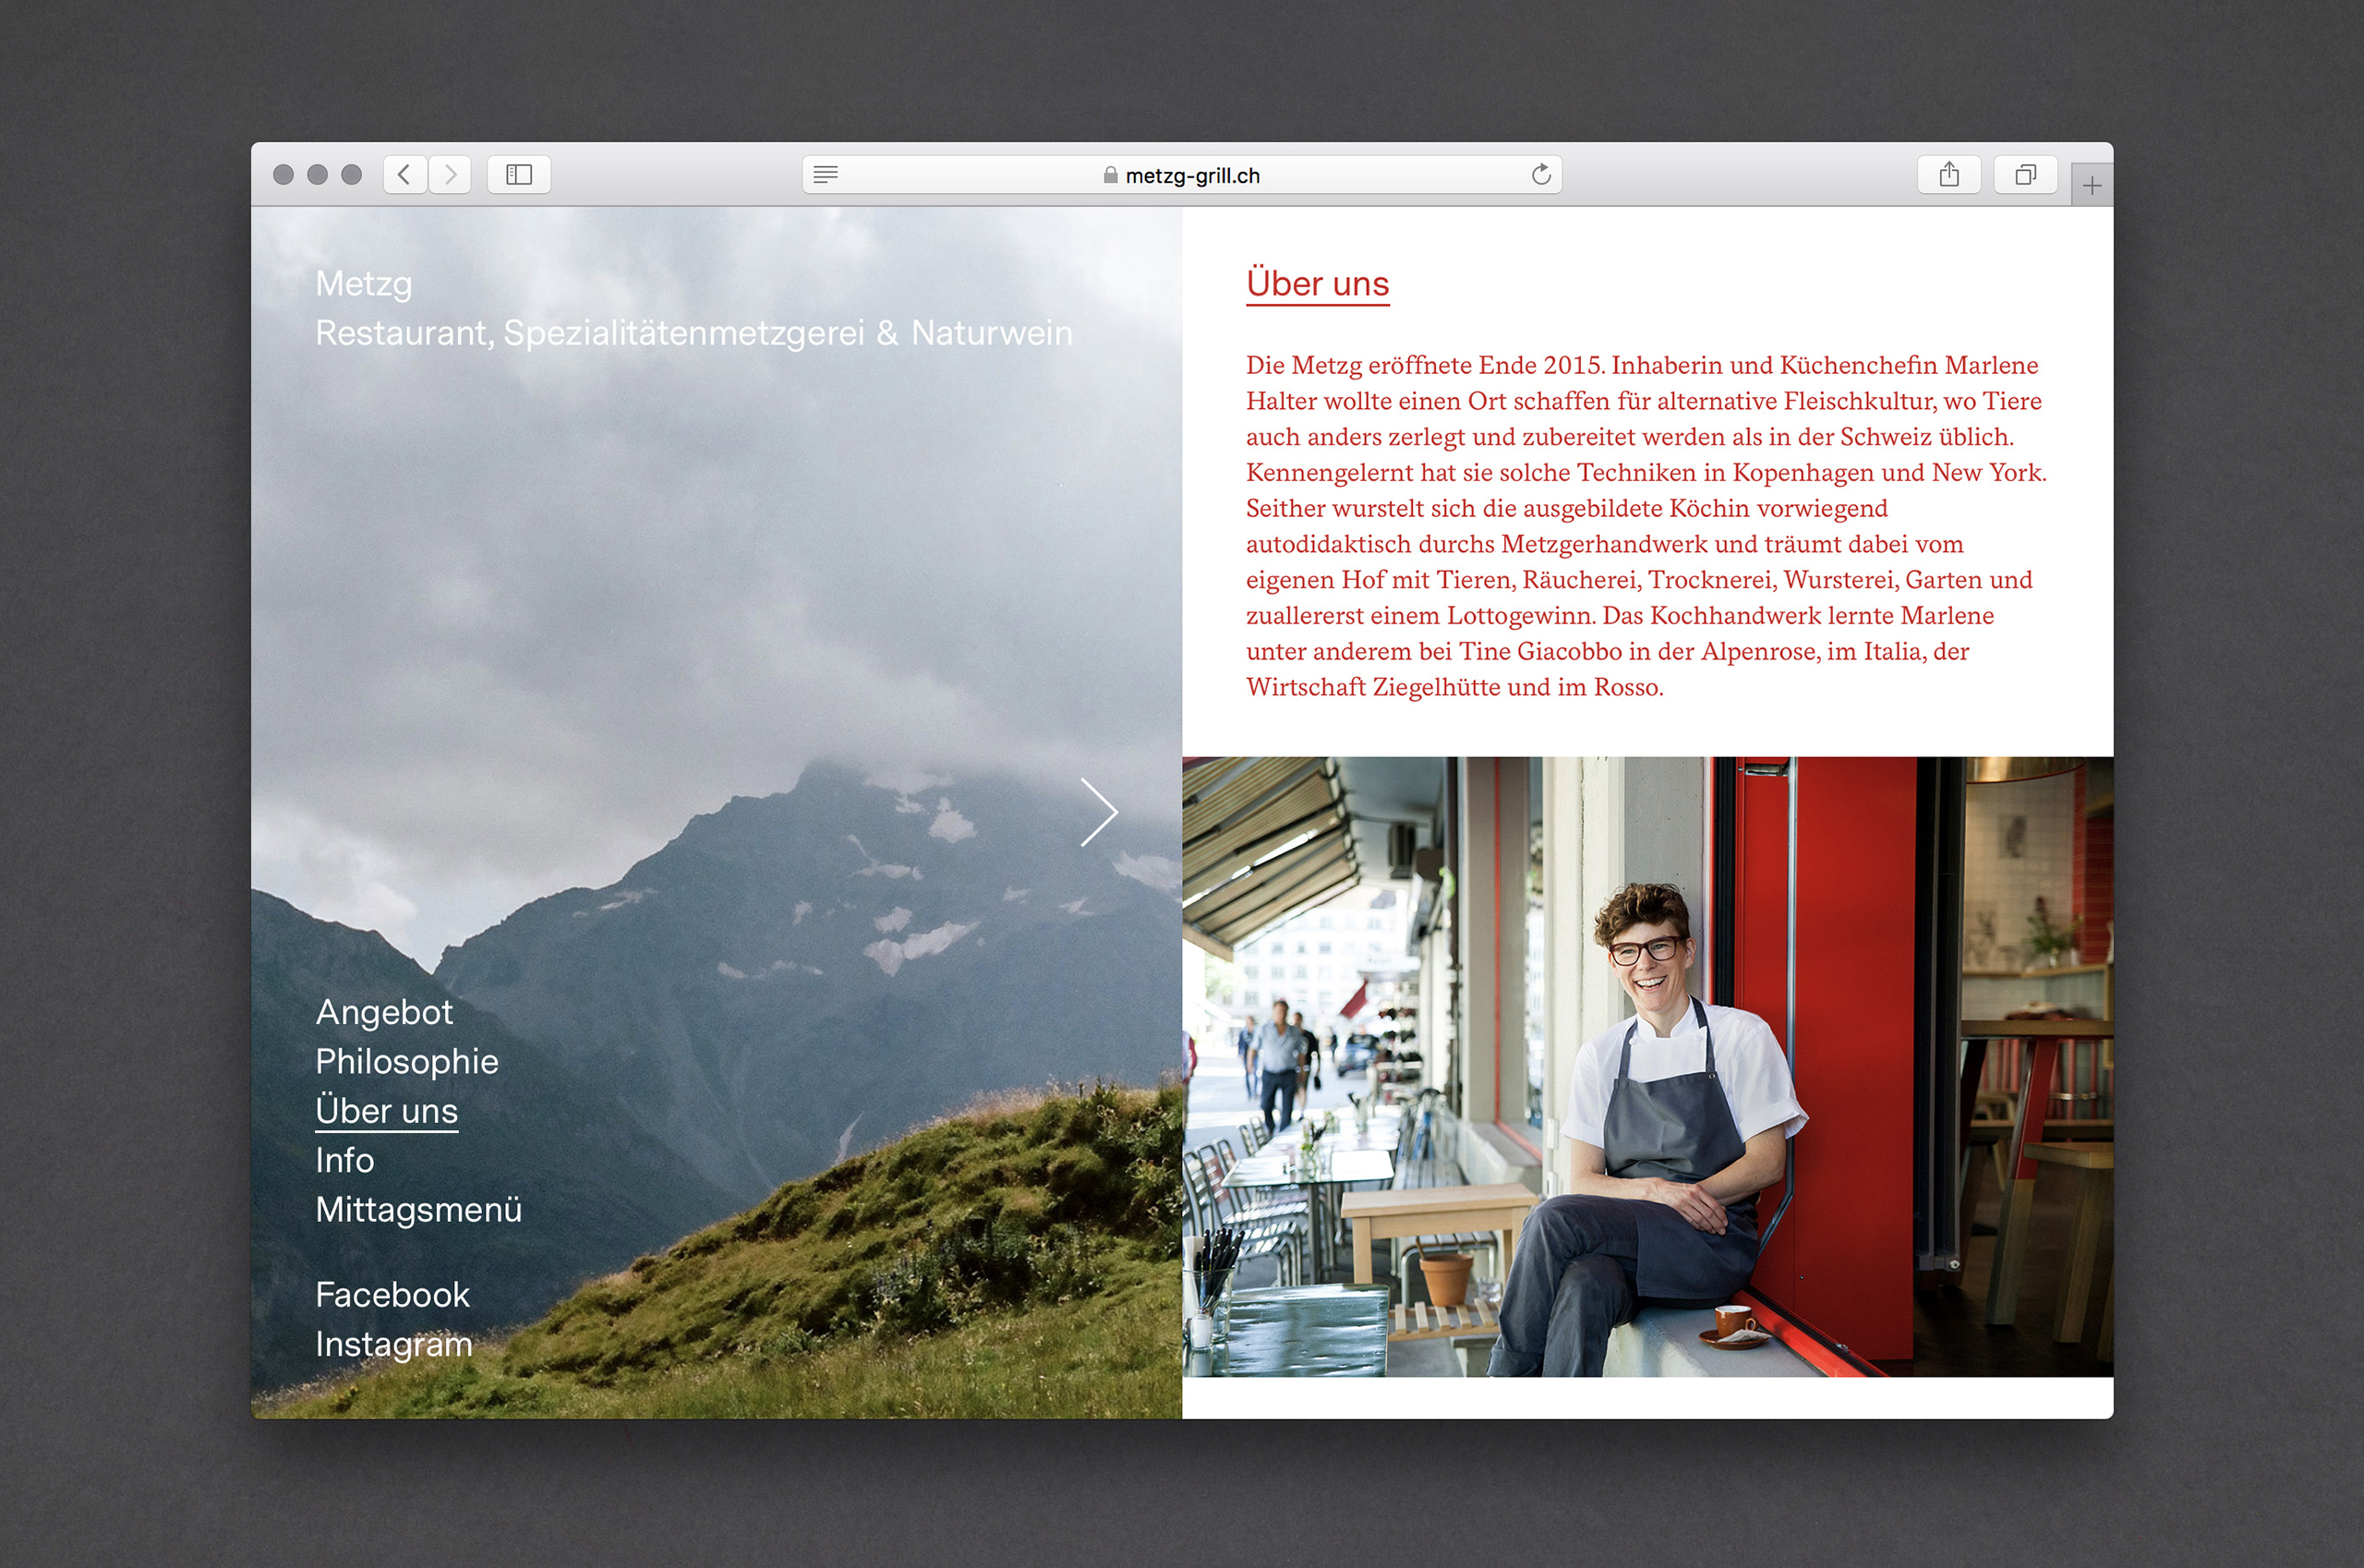Click the red Über uns heading
This screenshot has height=1568, width=2364.
(x=1317, y=284)
